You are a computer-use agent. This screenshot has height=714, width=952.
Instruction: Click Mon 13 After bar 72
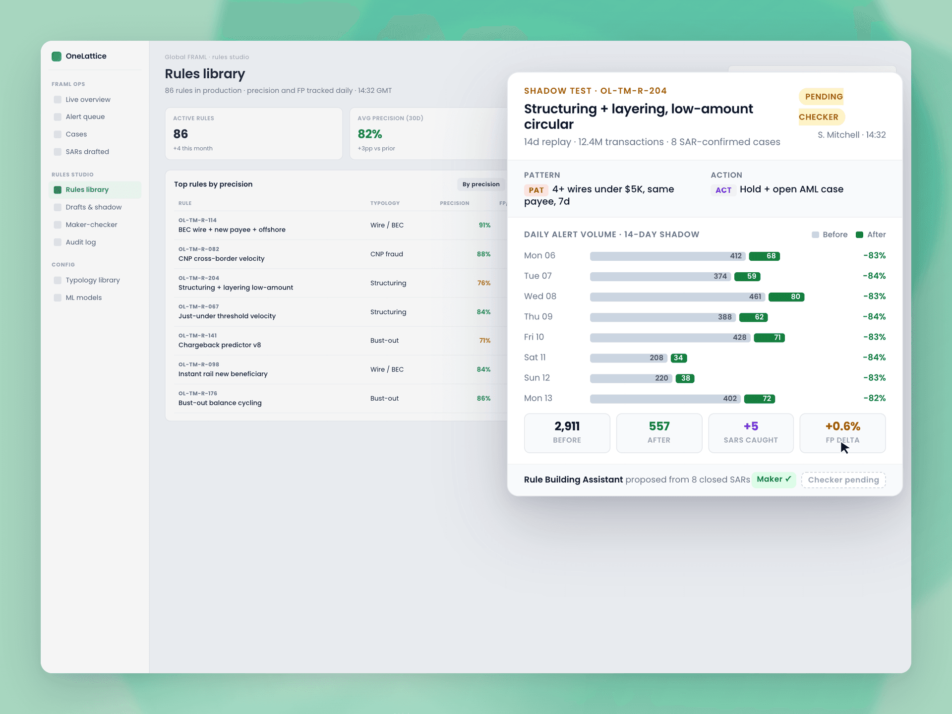coord(760,399)
